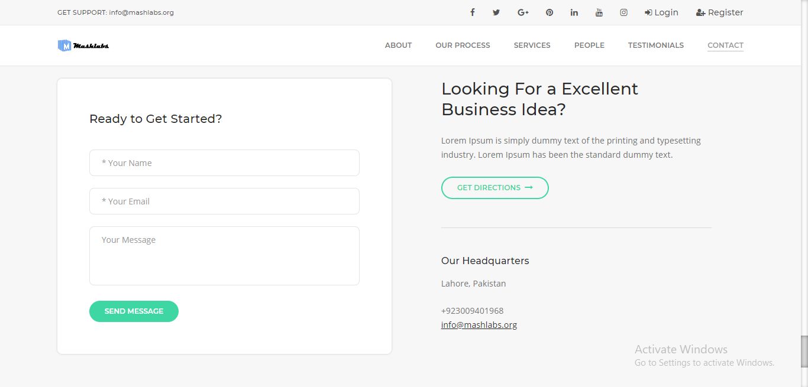Open the Facebook social icon
Image resolution: width=808 pixels, height=387 pixels.
click(473, 12)
